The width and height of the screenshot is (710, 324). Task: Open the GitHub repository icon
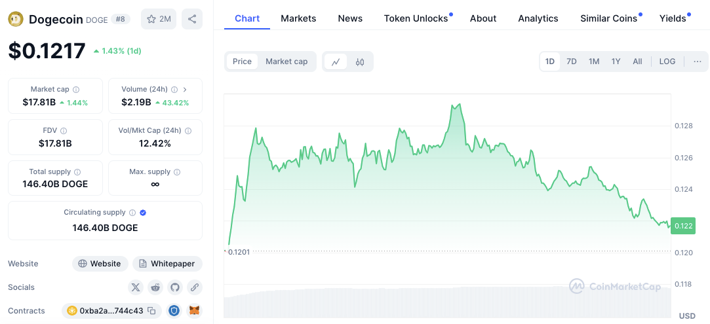[174, 287]
